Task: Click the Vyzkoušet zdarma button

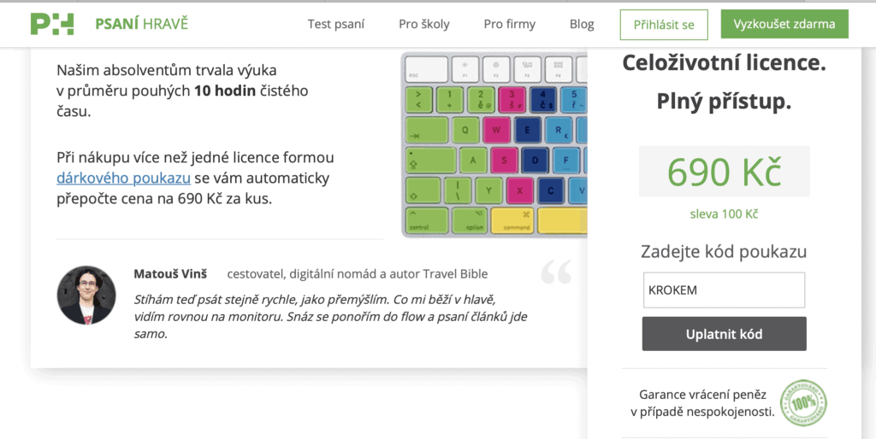Action: click(784, 24)
